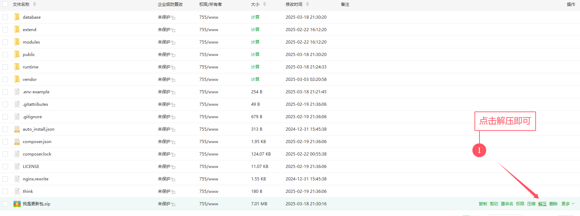The width and height of the screenshot is (580, 216).
Task: Click the runtime folder icon
Action: click(x=17, y=67)
